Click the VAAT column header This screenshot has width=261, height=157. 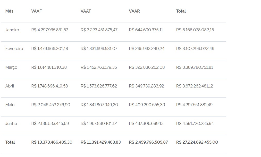(x=86, y=11)
